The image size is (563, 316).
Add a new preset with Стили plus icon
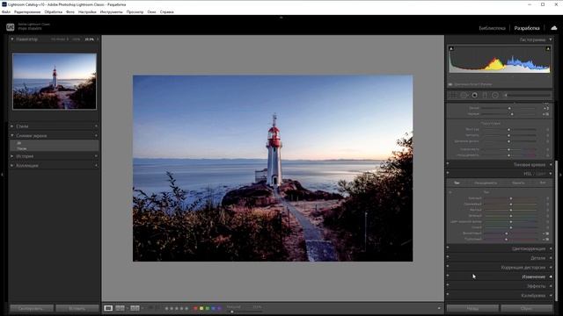pos(96,126)
